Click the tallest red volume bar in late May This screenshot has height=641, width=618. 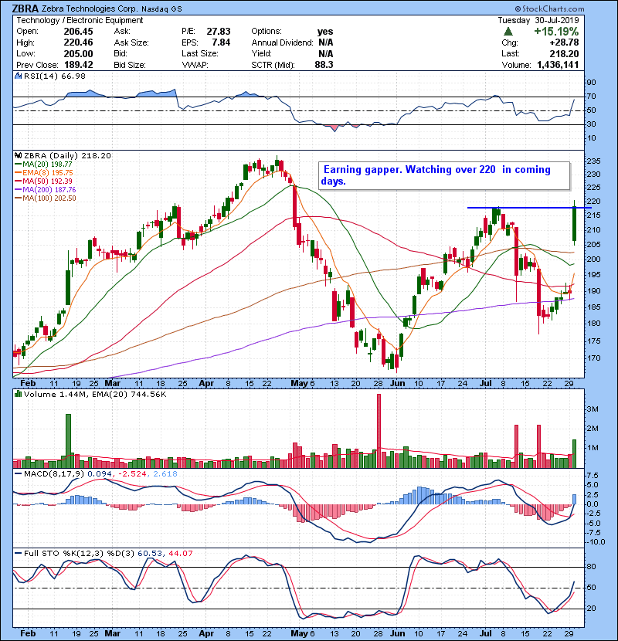tap(379, 431)
